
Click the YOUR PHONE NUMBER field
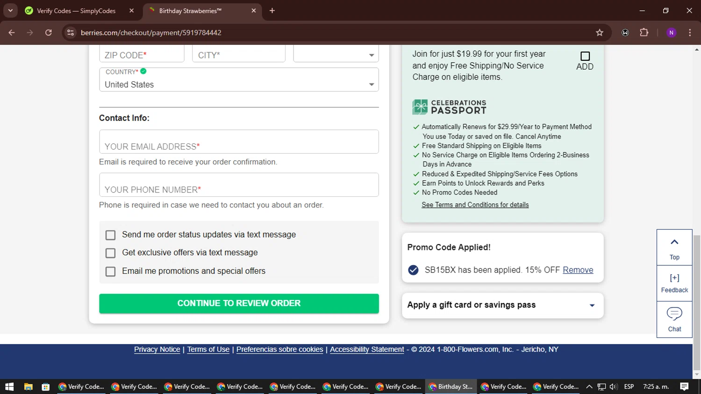click(239, 185)
